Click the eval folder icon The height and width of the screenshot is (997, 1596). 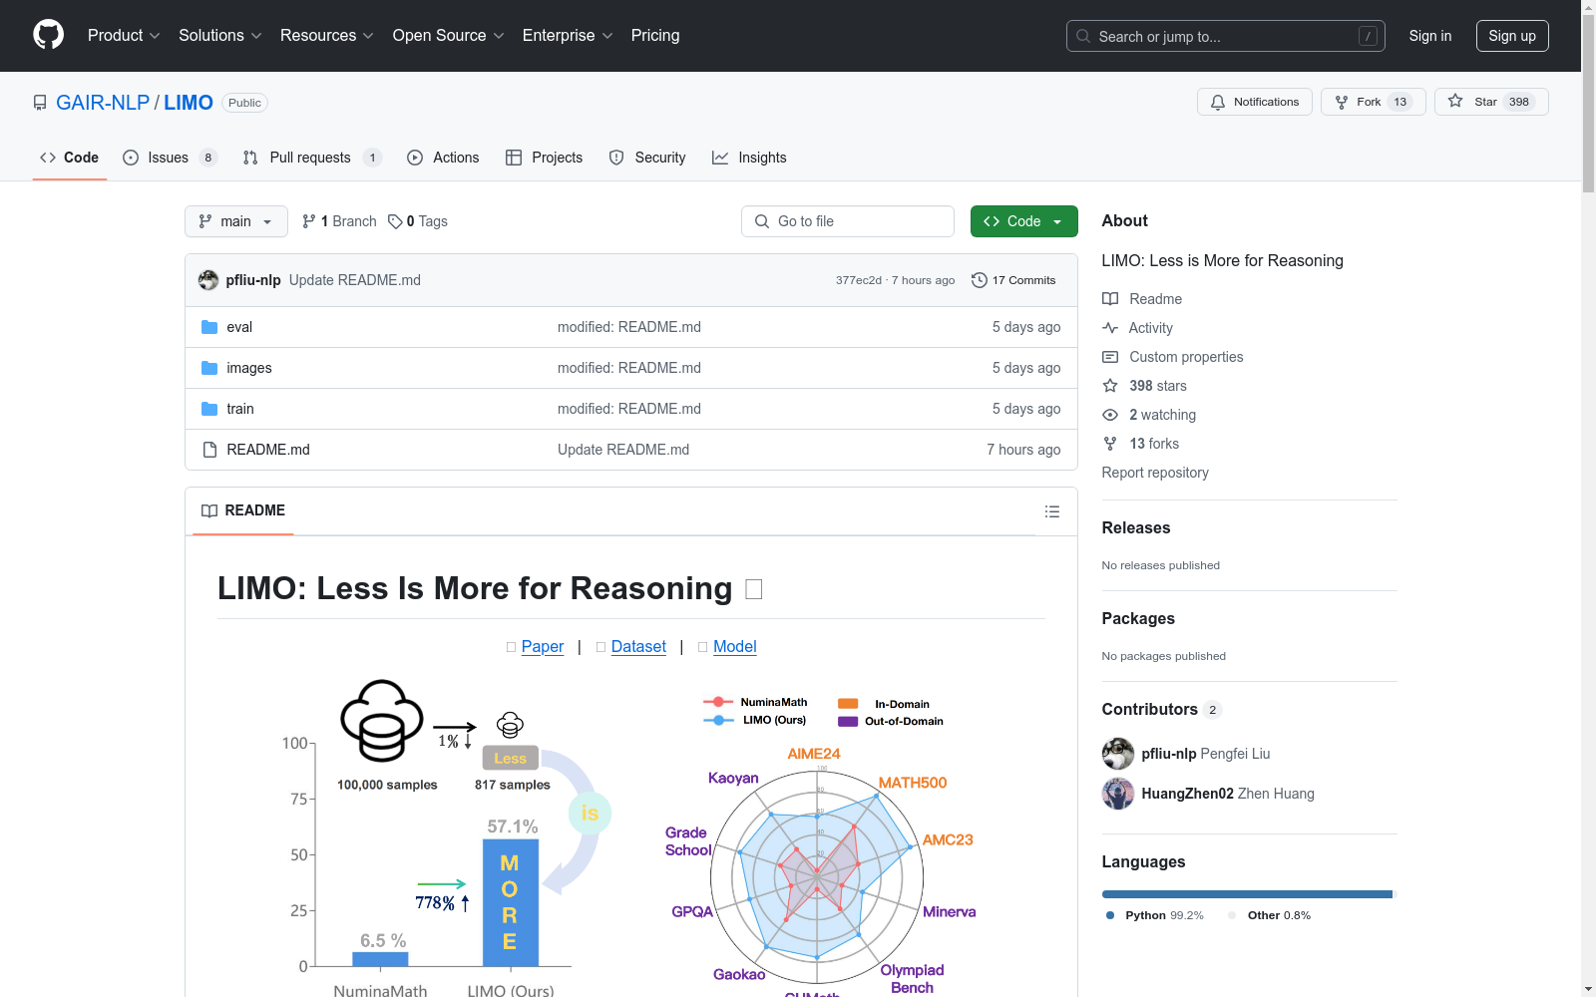coord(209,327)
